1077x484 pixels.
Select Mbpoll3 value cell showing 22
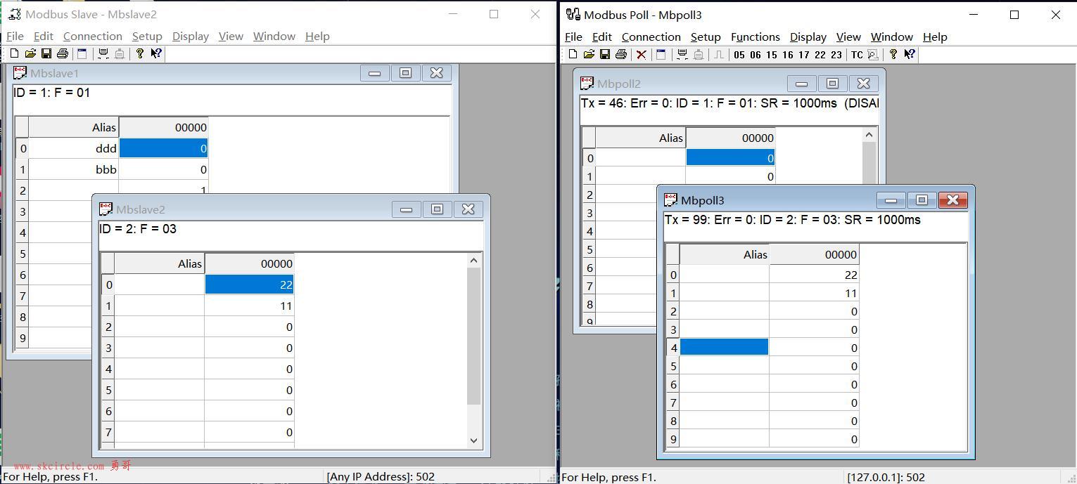pyautogui.click(x=814, y=275)
